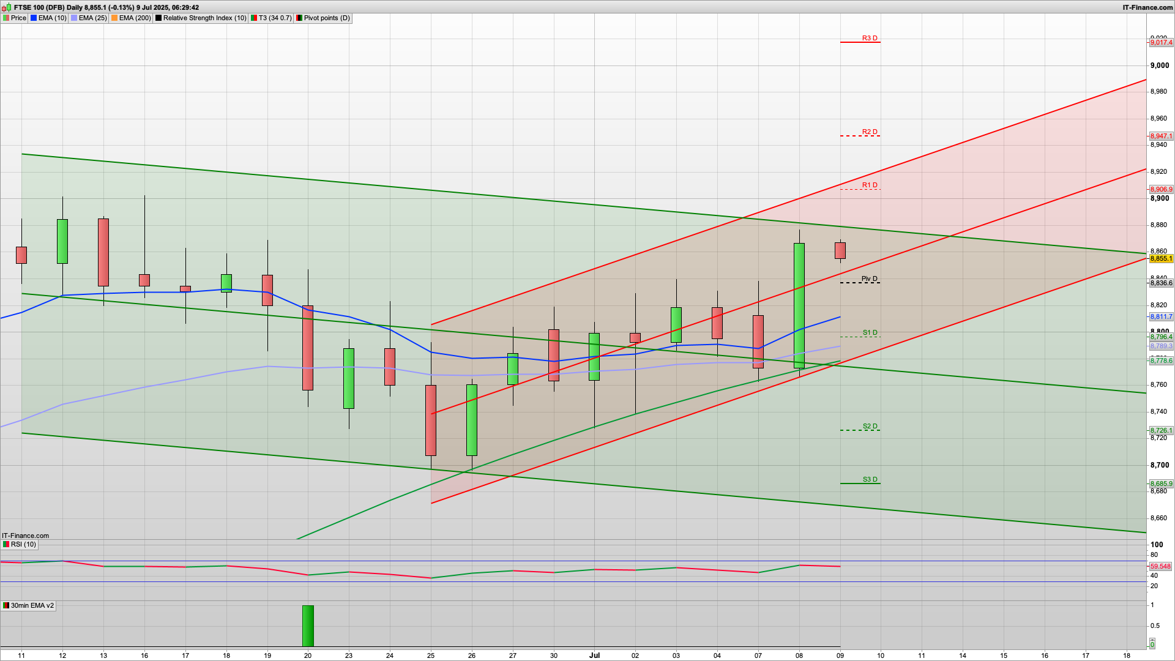This screenshot has width=1175, height=661.
Task: Select the 8,811.7 EMA price tag
Action: [x=1161, y=316]
